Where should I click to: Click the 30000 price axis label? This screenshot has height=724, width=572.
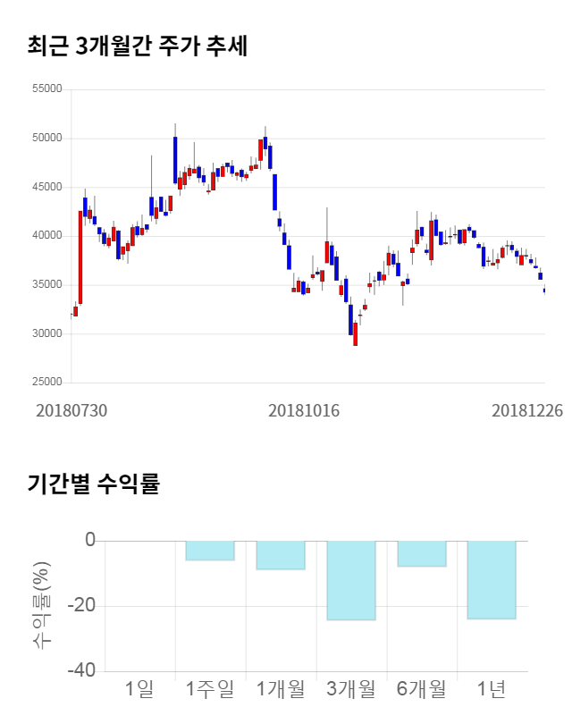tap(46, 333)
